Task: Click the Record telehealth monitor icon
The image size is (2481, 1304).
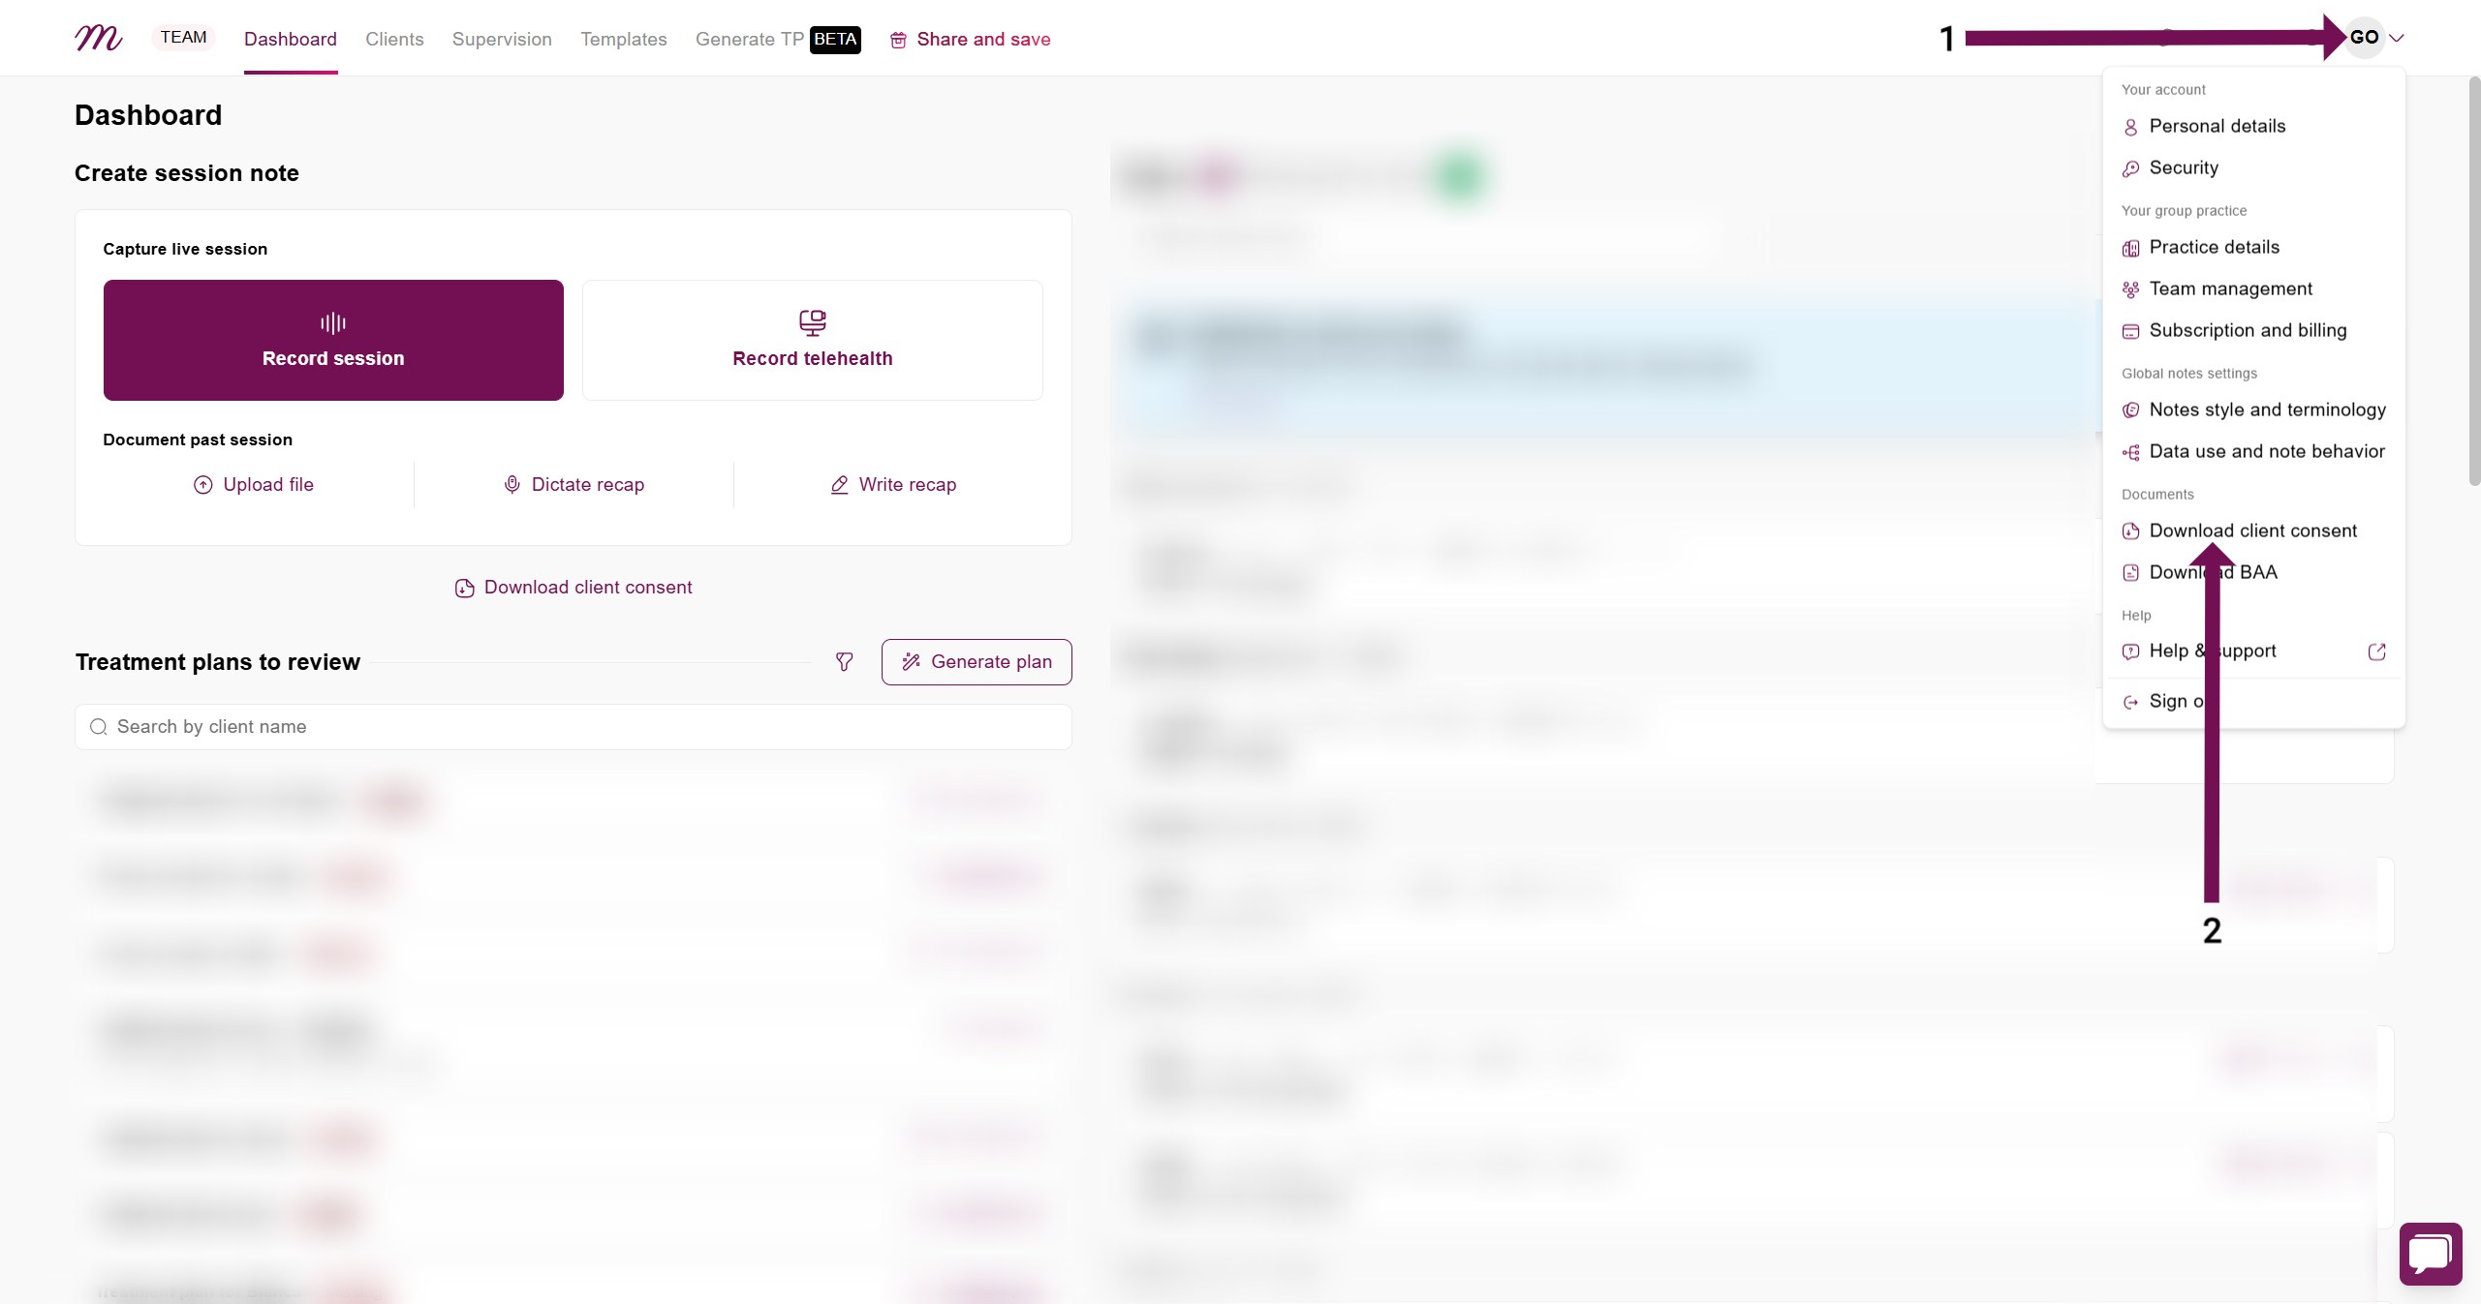Action: click(x=812, y=322)
